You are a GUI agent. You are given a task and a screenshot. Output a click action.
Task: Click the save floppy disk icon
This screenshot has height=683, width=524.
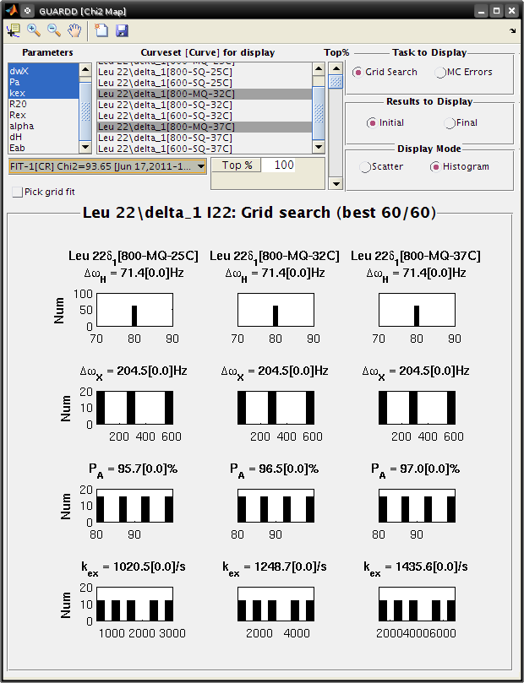pos(122,30)
